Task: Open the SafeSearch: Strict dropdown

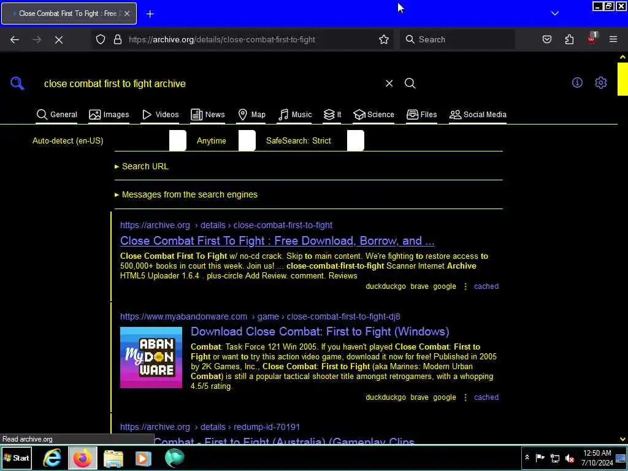Action: [x=315, y=140]
